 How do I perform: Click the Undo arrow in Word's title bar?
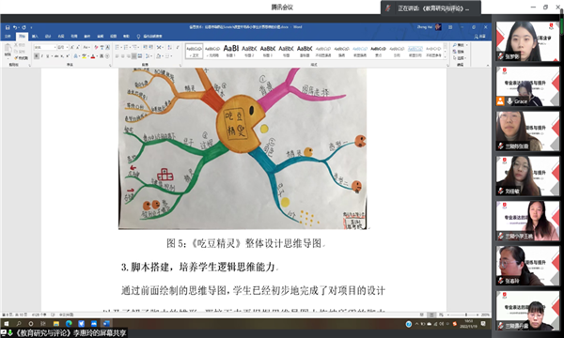point(15,27)
